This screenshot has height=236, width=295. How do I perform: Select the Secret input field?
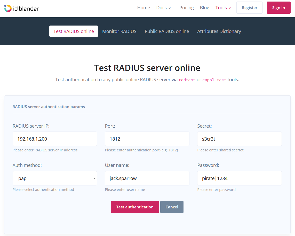239,139
